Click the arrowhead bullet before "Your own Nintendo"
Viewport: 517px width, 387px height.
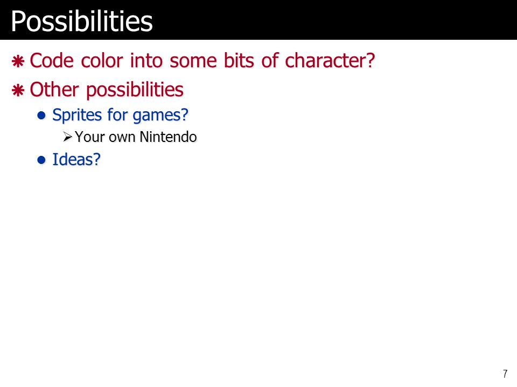click(68, 137)
